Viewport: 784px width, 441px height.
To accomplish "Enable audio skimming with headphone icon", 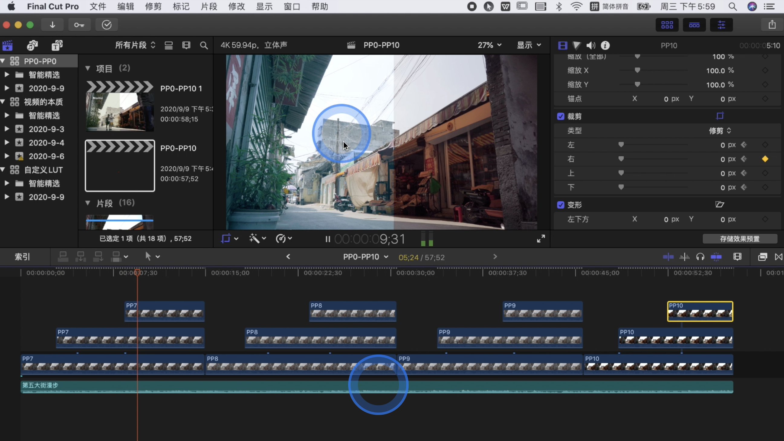I will tap(700, 257).
